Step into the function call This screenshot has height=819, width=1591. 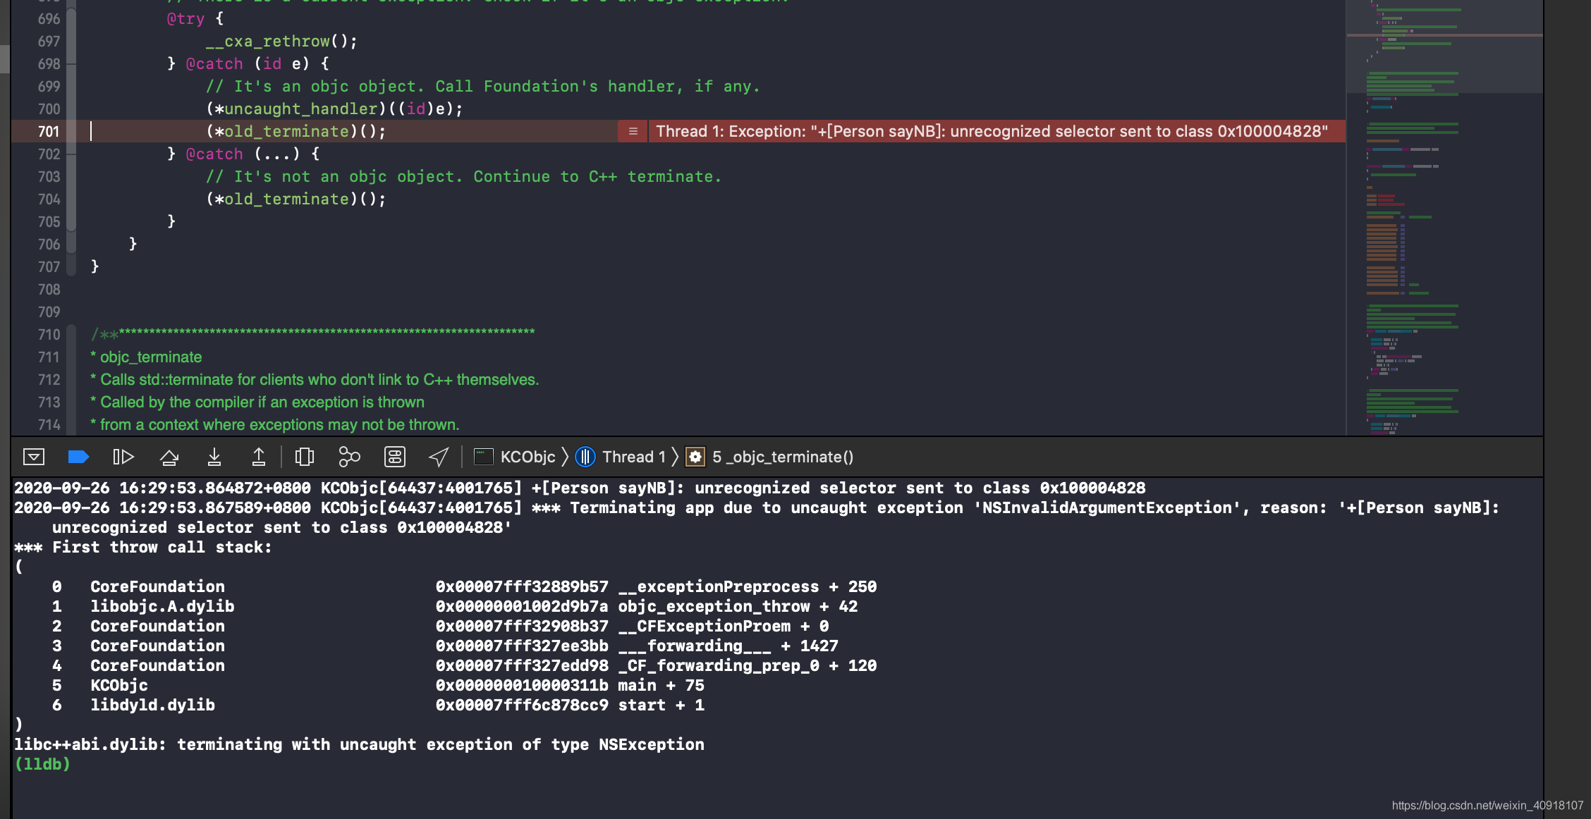click(214, 457)
